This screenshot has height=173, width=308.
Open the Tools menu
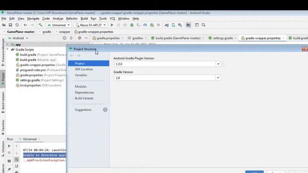click(103, 19)
